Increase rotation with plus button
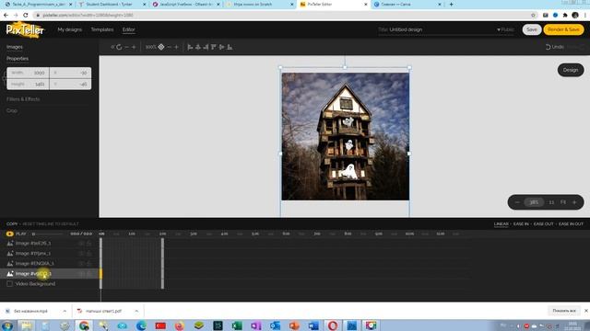This screenshot has height=331, width=590. [x=134, y=47]
